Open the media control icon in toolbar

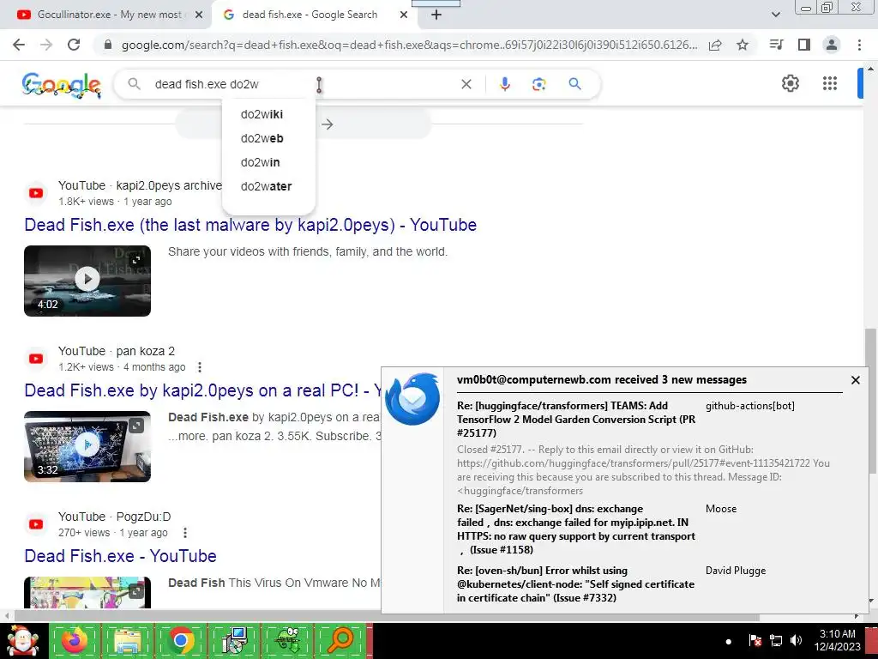tap(776, 45)
